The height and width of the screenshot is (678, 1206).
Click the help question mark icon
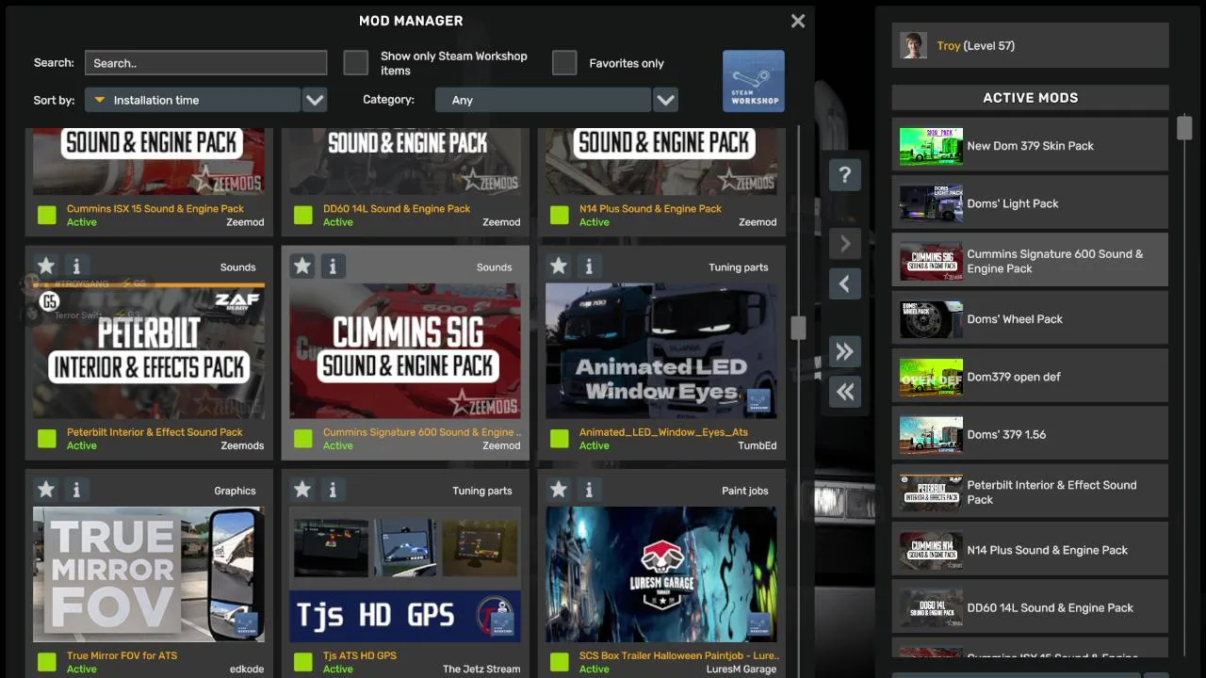845,175
